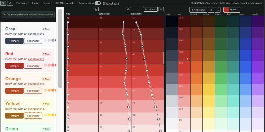The image size is (265, 132).
Task: Click the give feedback link
Action: [x=255, y=3]
